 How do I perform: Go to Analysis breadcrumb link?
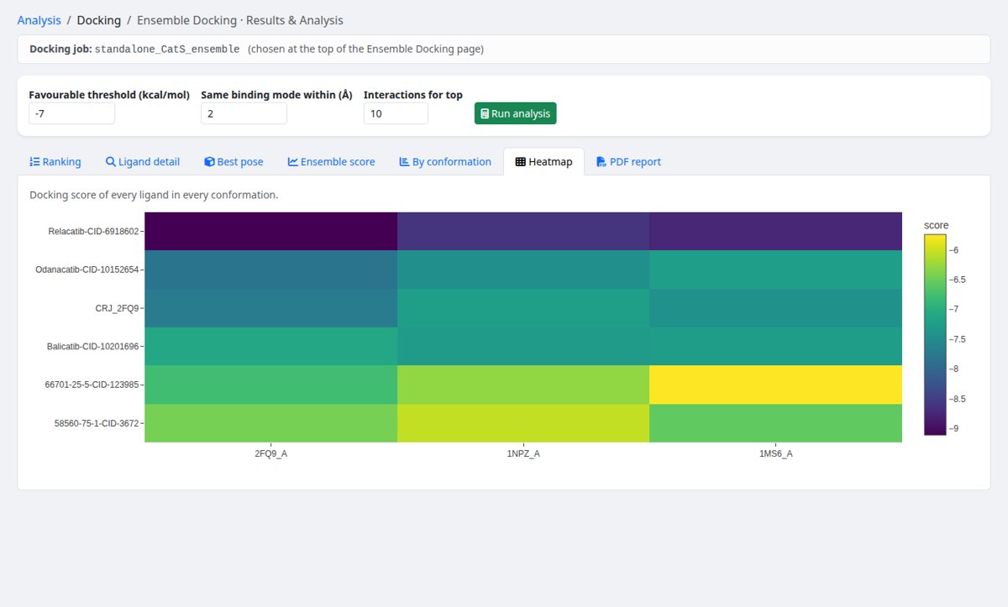39,20
